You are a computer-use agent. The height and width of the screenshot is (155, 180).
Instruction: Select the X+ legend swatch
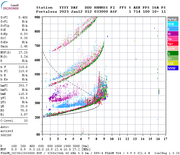point(173,58)
